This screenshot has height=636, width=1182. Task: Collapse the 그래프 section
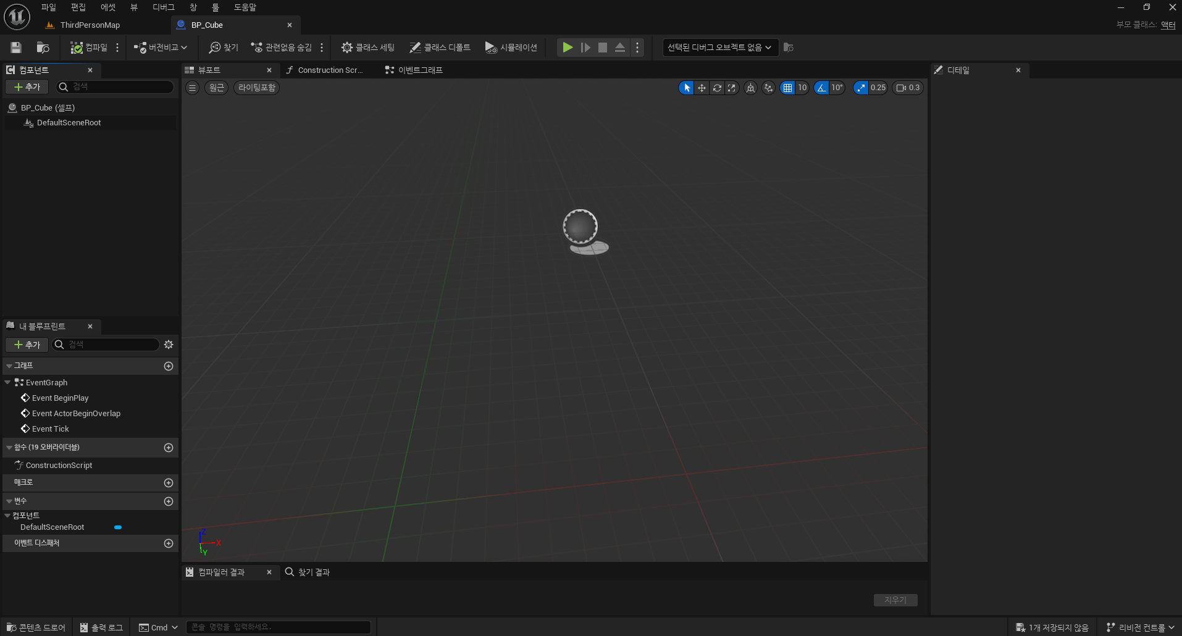pyautogui.click(x=9, y=366)
